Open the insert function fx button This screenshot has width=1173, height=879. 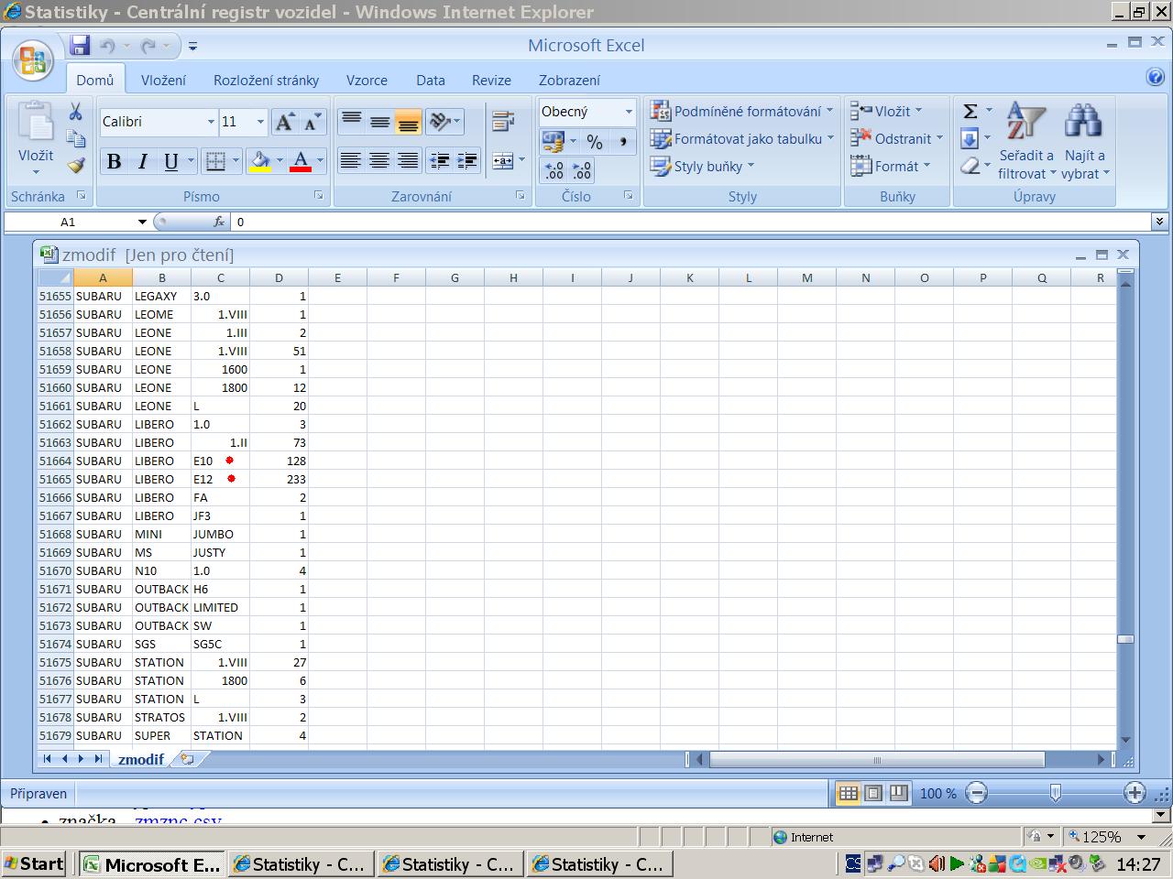tap(219, 222)
